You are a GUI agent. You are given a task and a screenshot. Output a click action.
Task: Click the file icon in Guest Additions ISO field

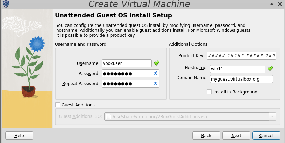coord(108,116)
